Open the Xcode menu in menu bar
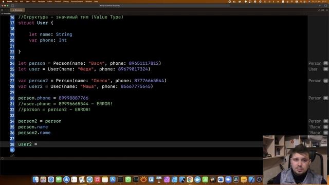This screenshot has height=185, width=329. pyautogui.click(x=9, y=2)
